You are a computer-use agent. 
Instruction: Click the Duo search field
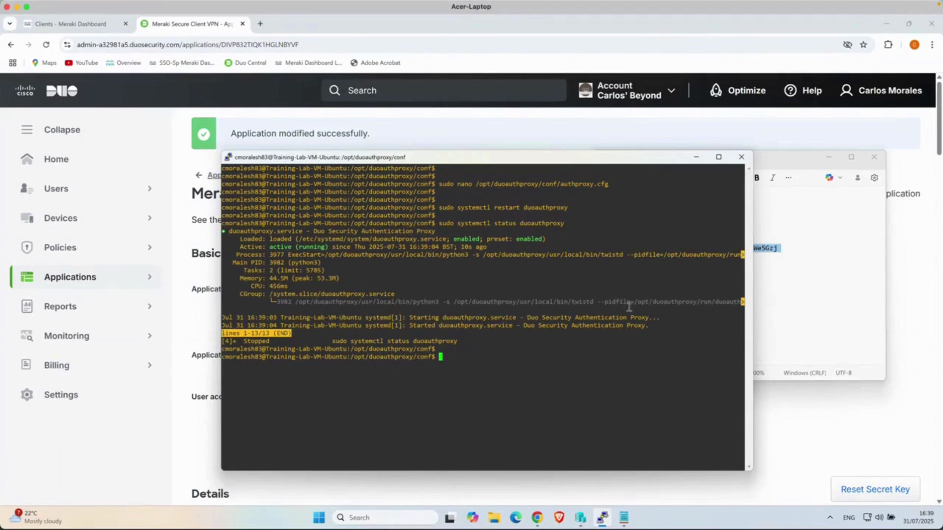[444, 90]
